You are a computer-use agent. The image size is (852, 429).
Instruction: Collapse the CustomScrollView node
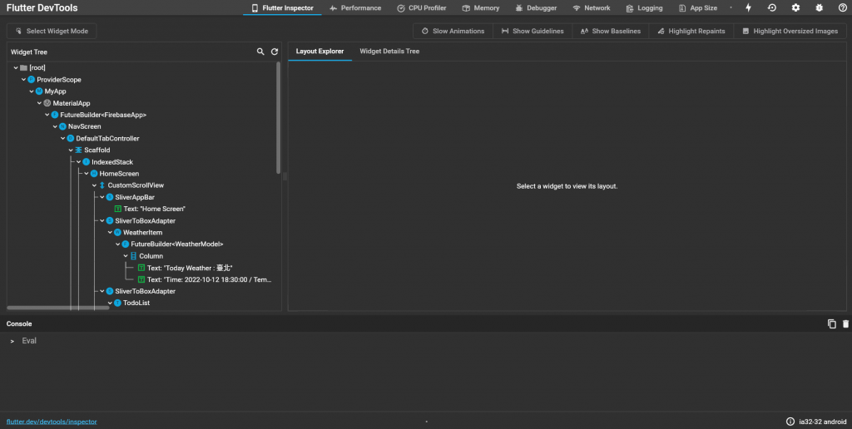click(95, 185)
